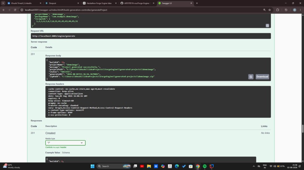Switch to Hackathon Forge Engine Idea tab
This screenshot has width=304, height=170.
(x=100, y=3)
